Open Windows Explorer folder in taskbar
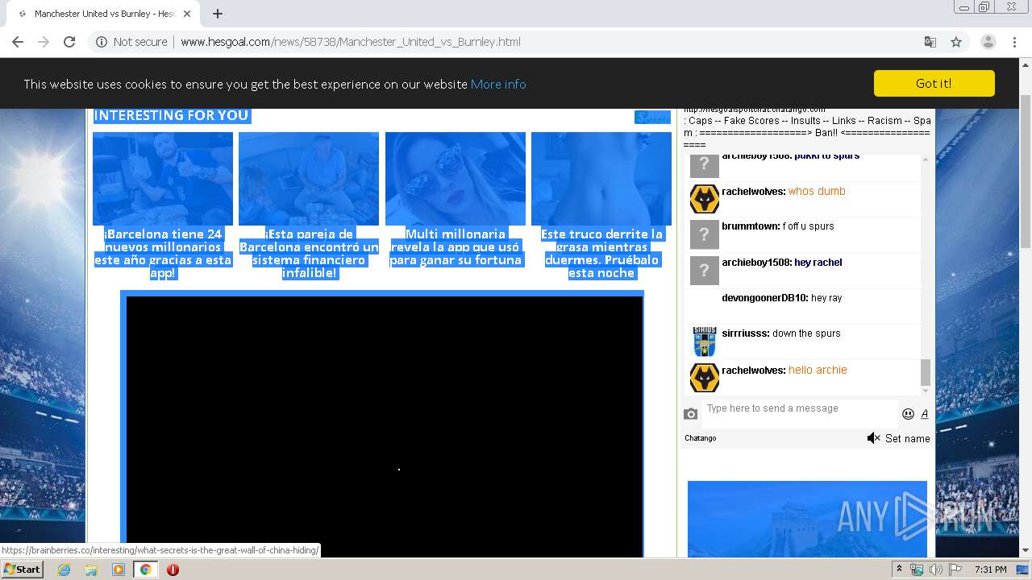This screenshot has width=1032, height=580. click(91, 570)
